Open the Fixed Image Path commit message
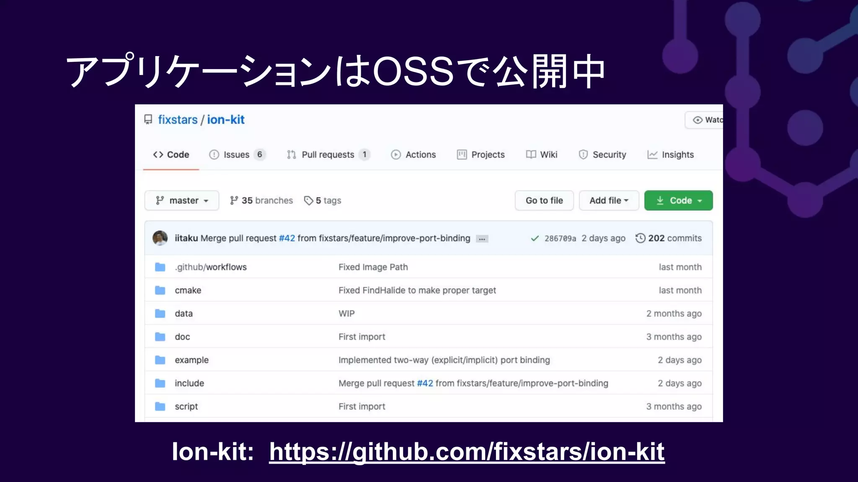Viewport: 858px width, 482px height. coord(373,267)
